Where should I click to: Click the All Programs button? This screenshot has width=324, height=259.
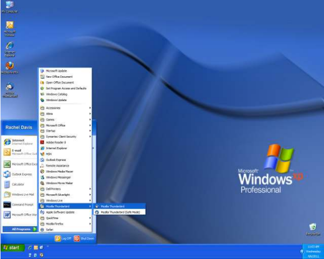20,229
